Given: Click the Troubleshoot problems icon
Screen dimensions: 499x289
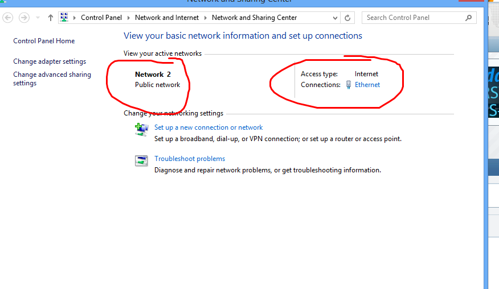Looking at the screenshot, I should pyautogui.click(x=141, y=161).
